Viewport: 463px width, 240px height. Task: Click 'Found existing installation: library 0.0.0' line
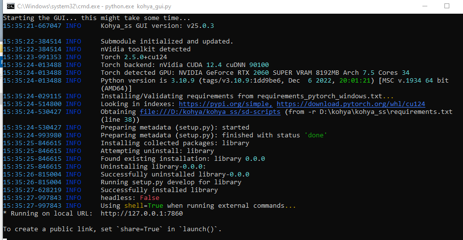click(x=183, y=159)
